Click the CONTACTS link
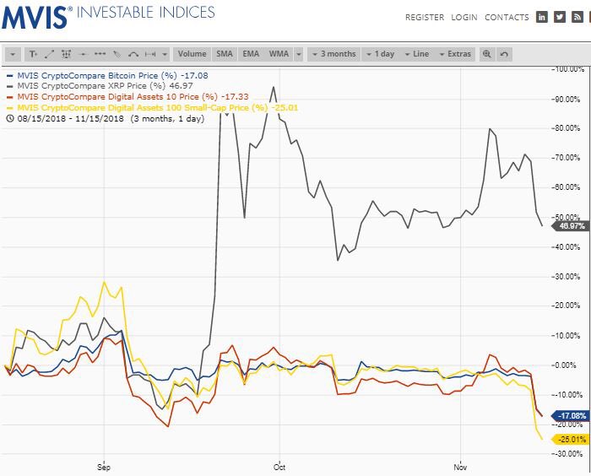Screen dimensions: 591x476 click(x=507, y=18)
